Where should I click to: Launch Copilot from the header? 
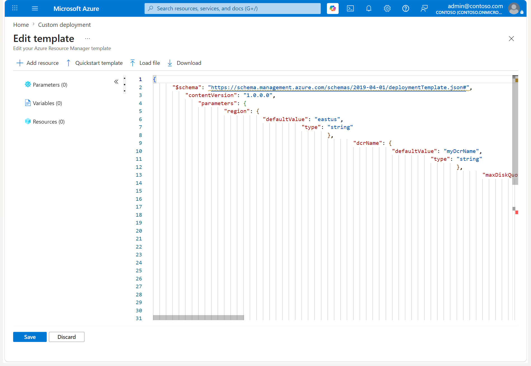click(x=332, y=8)
